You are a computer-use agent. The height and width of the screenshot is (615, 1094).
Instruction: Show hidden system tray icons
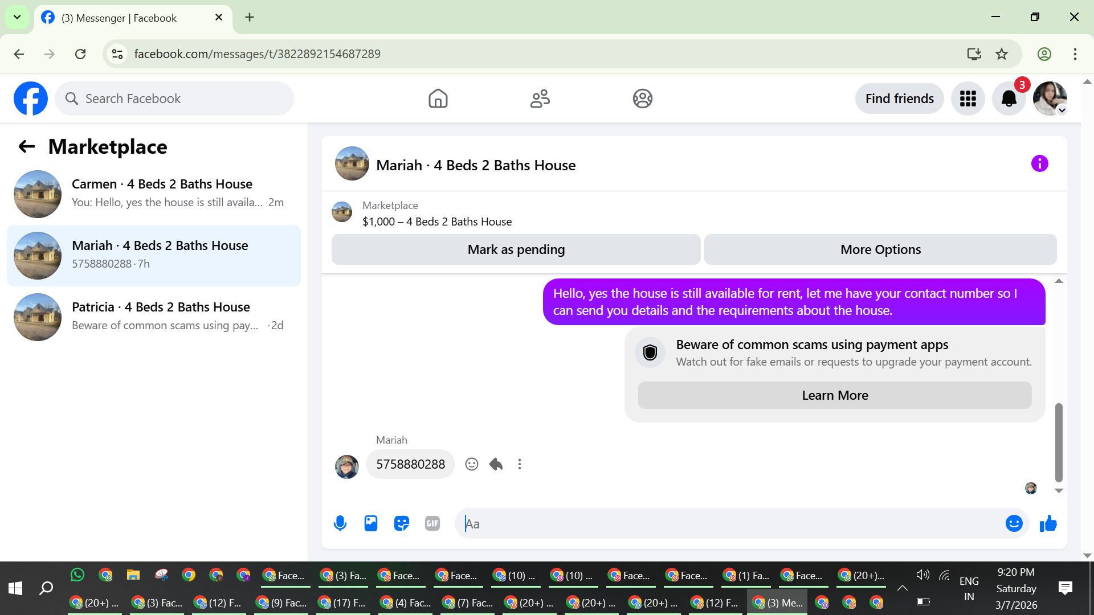tap(902, 588)
